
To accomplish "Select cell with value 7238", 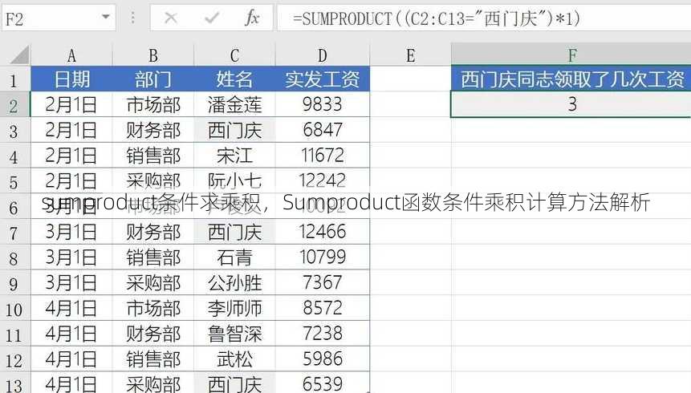I will coord(322,334).
